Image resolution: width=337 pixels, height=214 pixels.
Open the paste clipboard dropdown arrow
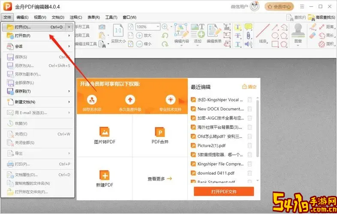pyautogui.click(x=108, y=36)
